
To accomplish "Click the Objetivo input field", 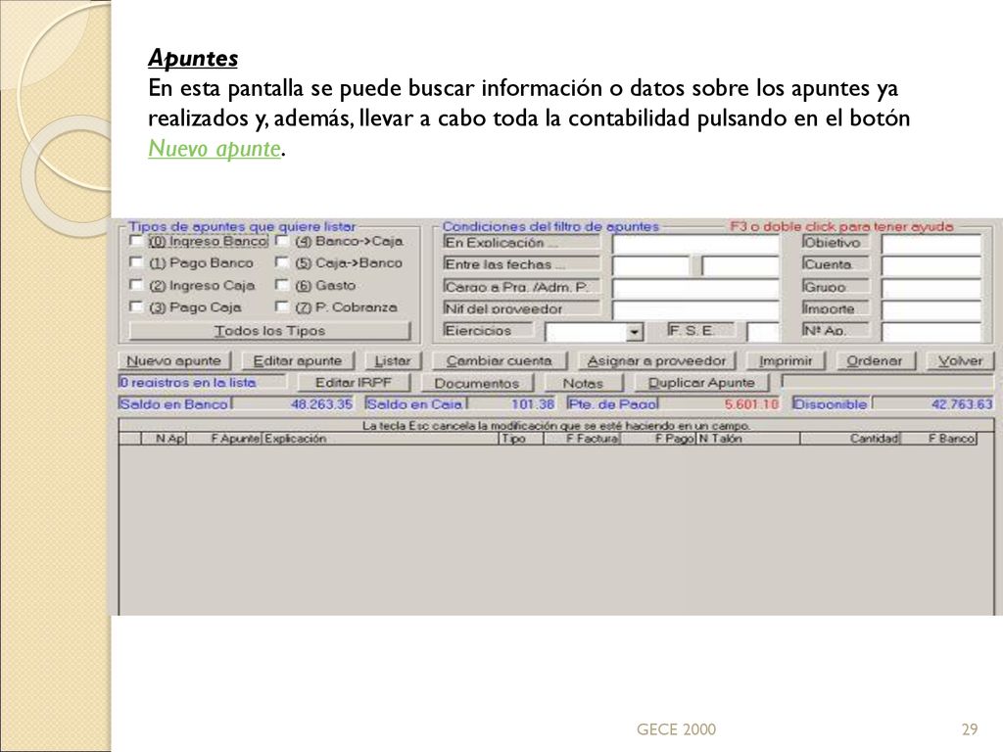I will [x=931, y=244].
